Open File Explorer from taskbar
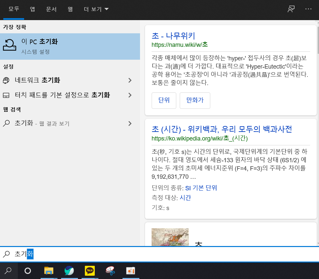 (49, 271)
